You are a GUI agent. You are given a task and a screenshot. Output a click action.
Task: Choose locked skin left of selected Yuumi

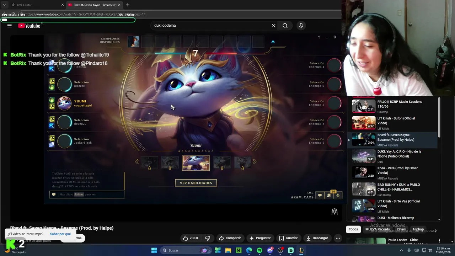(x=170, y=163)
